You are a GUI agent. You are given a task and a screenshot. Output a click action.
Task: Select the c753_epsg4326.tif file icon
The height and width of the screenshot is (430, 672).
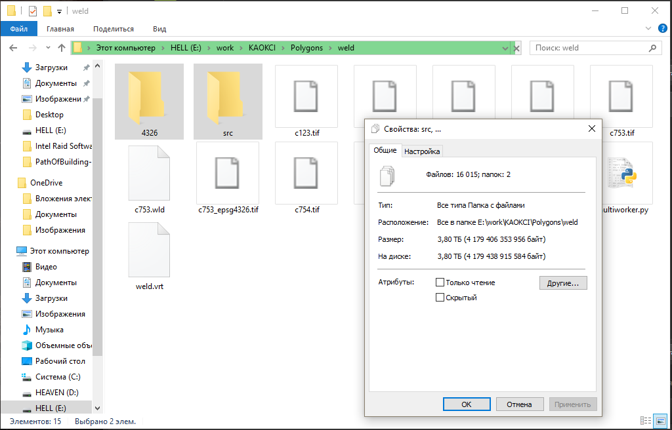click(228, 173)
